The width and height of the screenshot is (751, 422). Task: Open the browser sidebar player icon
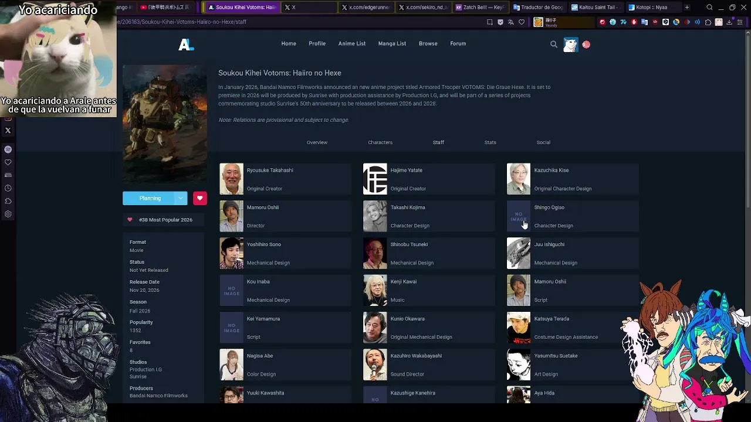pos(8,149)
